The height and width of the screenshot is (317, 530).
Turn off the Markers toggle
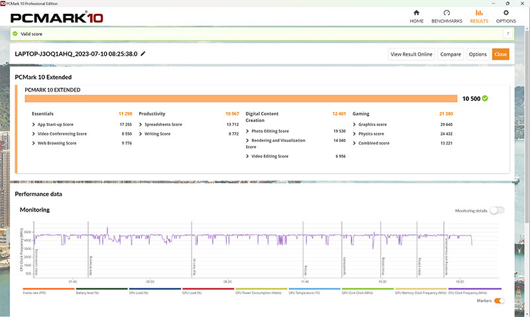click(x=500, y=301)
